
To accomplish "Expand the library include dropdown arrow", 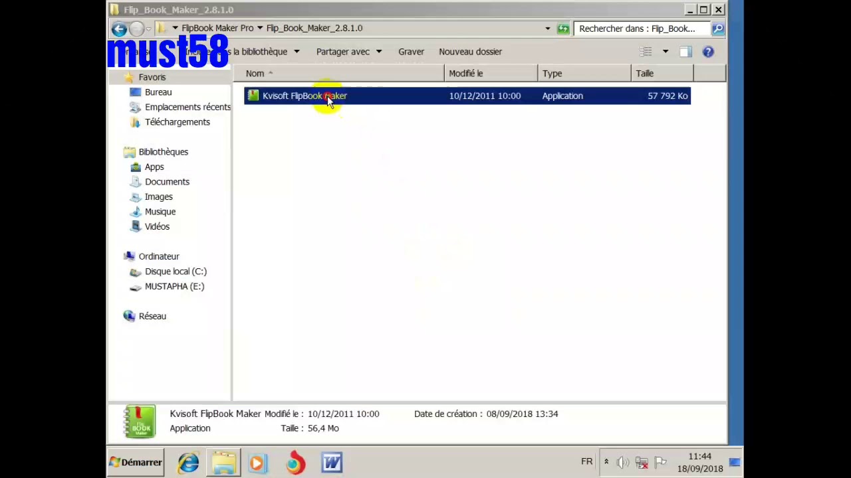I will tap(297, 52).
